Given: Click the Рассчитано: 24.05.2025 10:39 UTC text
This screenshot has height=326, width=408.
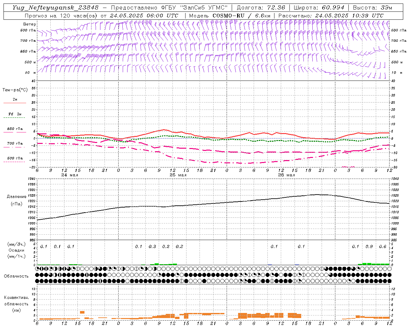Looking at the screenshot, I should pos(331,16).
